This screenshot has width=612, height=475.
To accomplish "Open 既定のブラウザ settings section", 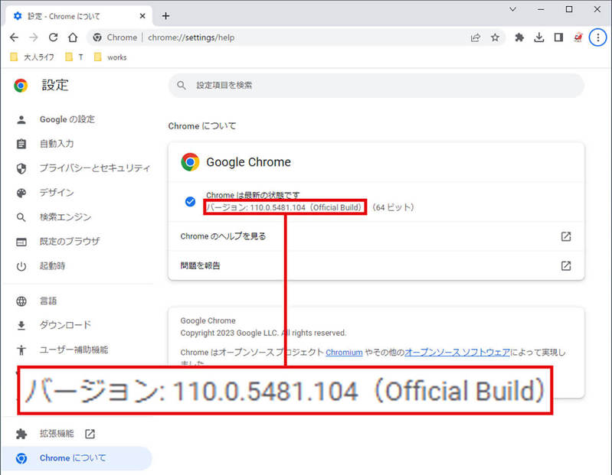I will pyautogui.click(x=70, y=241).
